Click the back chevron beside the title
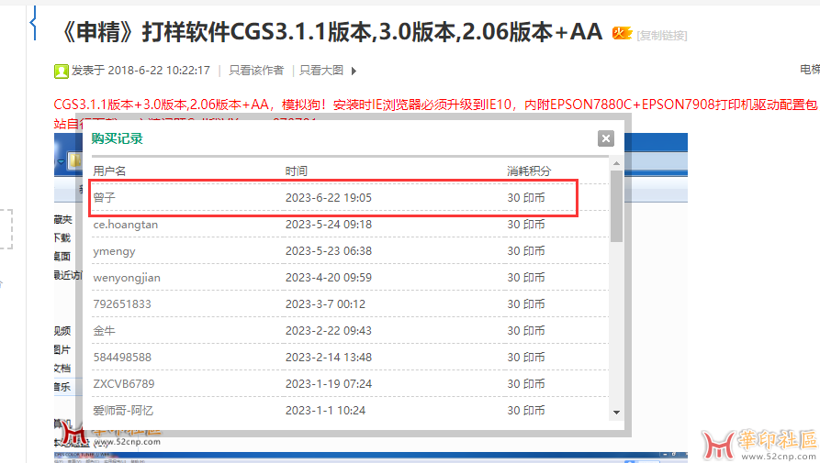The image size is (820, 463). point(33,23)
